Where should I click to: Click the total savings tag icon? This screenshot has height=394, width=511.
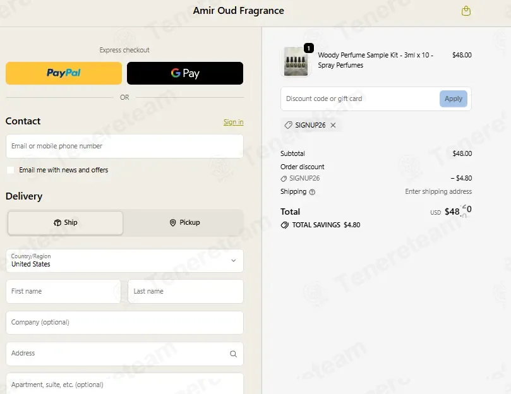tap(284, 225)
